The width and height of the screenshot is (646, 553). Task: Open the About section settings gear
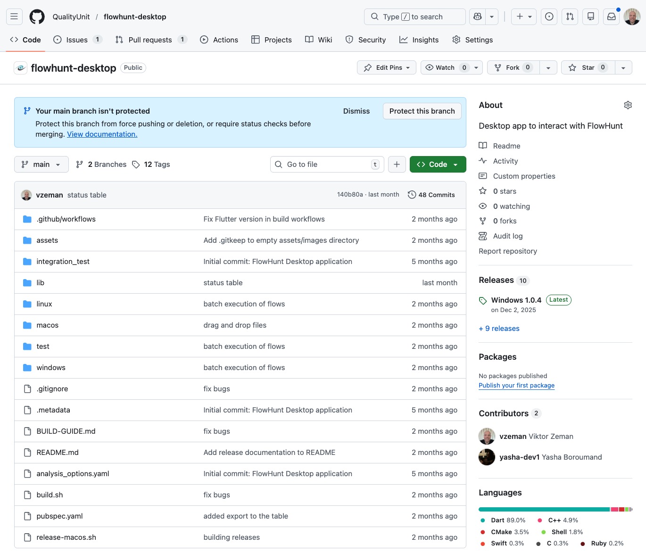[x=628, y=105]
